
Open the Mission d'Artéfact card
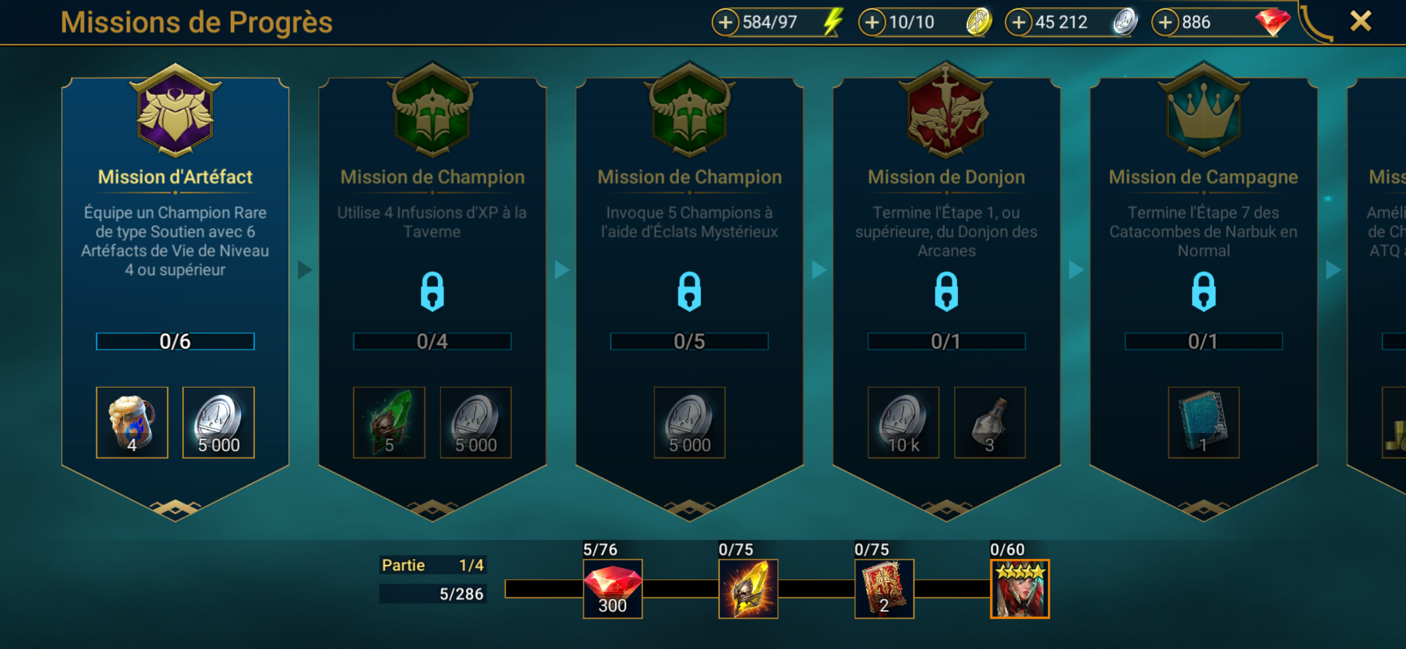pos(175,294)
